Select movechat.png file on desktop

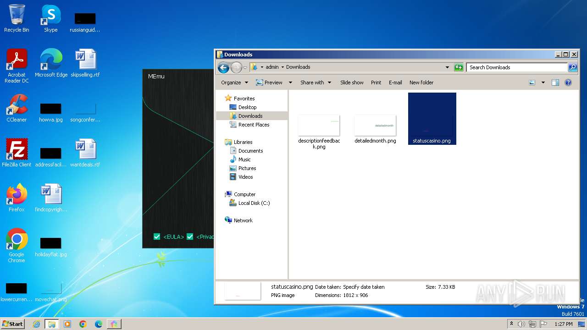(x=51, y=292)
